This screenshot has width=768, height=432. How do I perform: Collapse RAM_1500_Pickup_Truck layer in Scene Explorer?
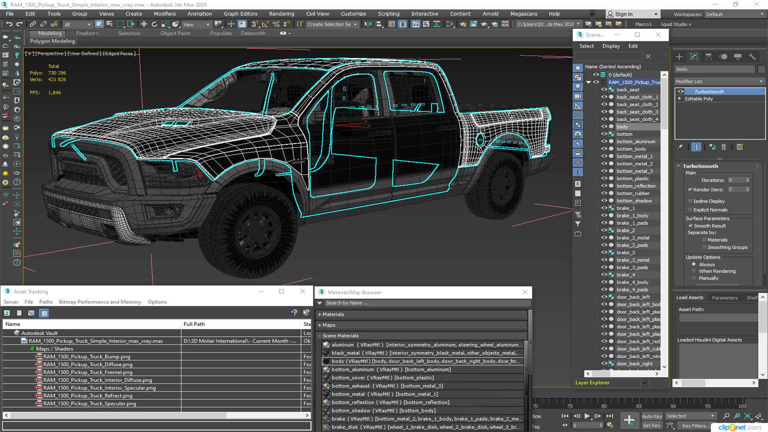click(589, 82)
